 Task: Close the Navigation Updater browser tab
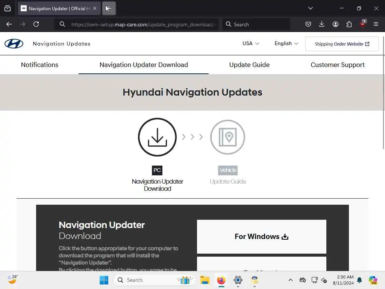point(95,8)
